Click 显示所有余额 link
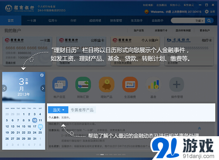The image size is (219, 160). [183, 30]
